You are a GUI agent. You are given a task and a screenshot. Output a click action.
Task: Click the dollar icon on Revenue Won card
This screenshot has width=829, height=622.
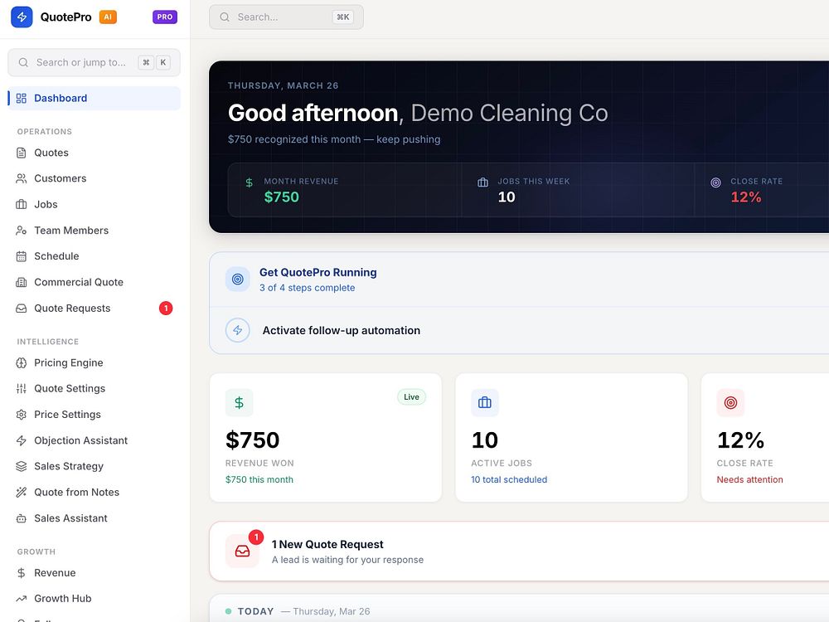tap(239, 403)
